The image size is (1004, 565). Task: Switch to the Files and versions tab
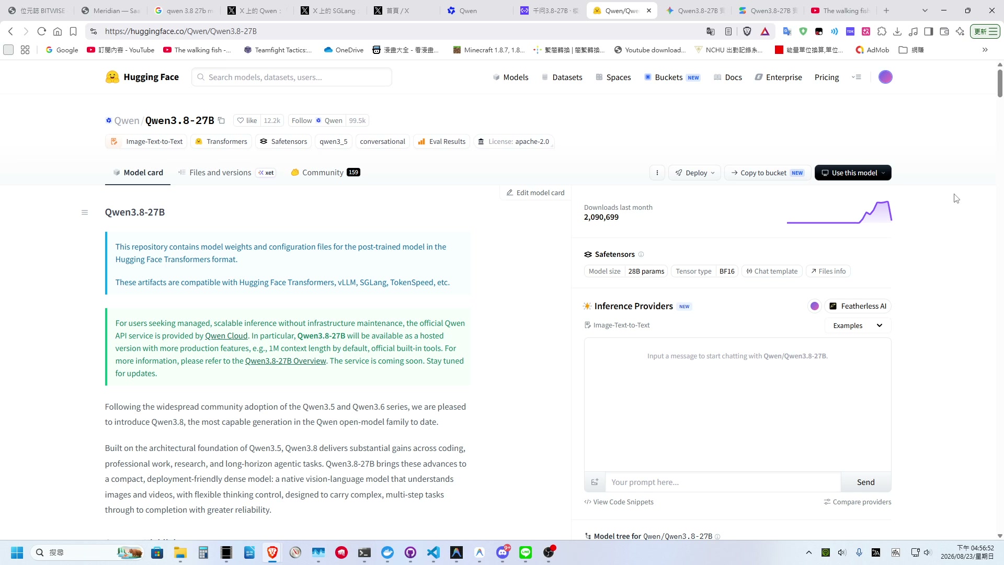click(226, 173)
